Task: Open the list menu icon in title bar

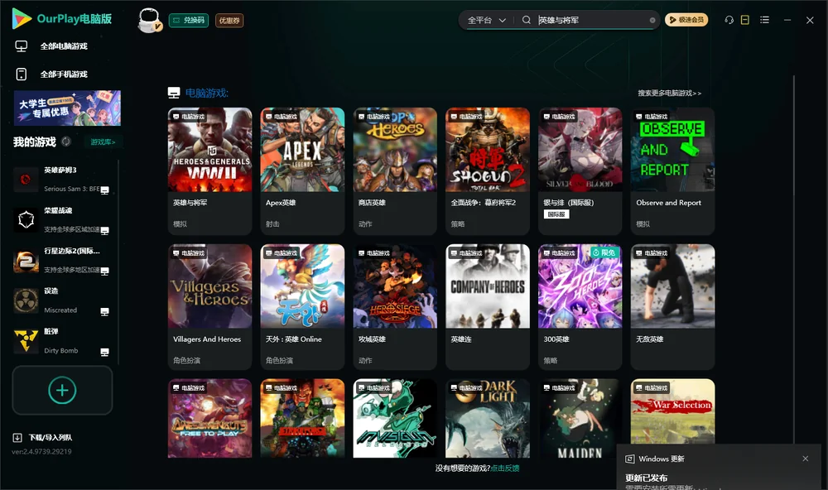Action: (764, 20)
